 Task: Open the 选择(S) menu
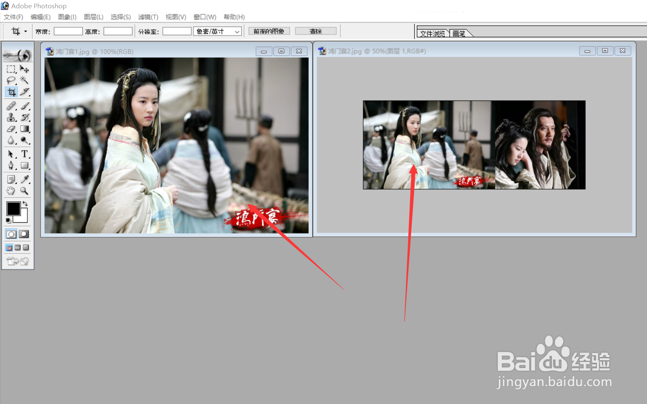(121, 17)
